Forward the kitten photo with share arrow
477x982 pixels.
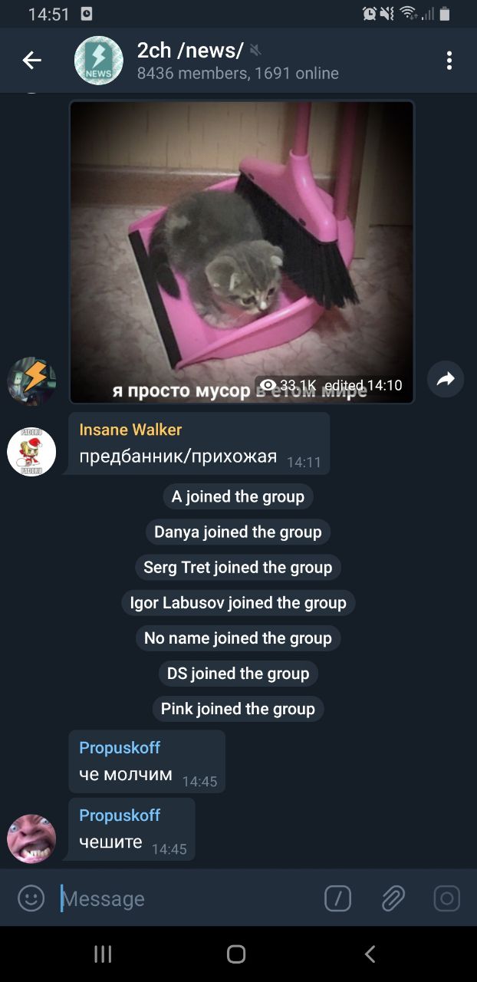(446, 379)
